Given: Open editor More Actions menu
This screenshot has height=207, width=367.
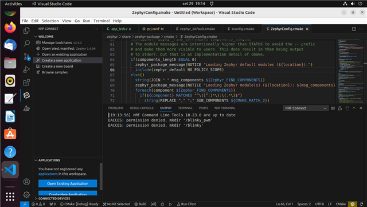Looking at the screenshot, I should point(361,29).
